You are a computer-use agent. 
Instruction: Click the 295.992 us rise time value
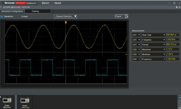[x=172, y=35]
